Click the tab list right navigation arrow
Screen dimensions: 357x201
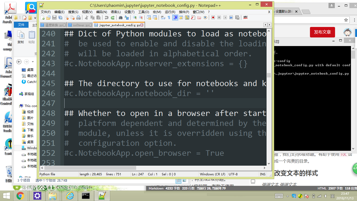click(x=270, y=25)
